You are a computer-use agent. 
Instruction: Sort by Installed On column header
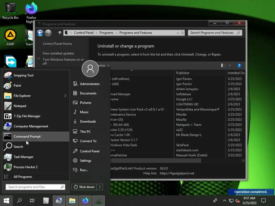(236, 73)
